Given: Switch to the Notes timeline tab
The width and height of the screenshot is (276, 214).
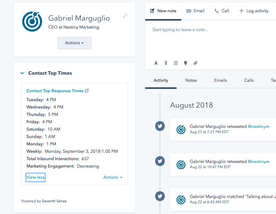Looking at the screenshot, I should (191, 80).
